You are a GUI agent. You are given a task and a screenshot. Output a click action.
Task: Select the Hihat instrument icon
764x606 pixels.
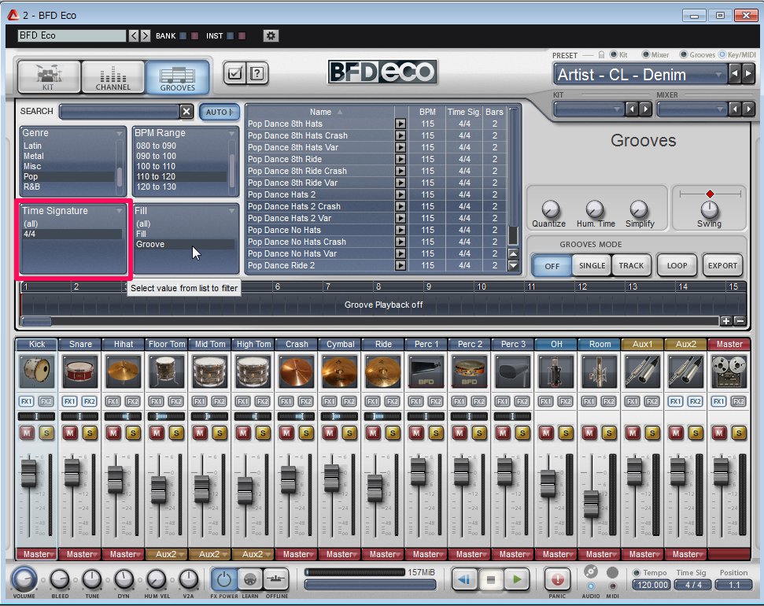point(124,371)
